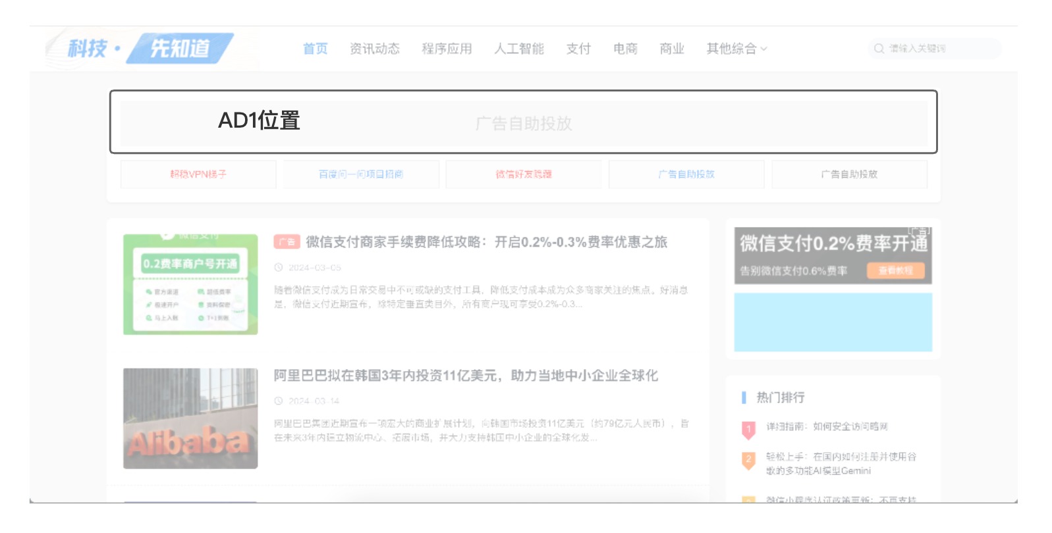
Task: Click the search magnifier icon
Action: [879, 49]
